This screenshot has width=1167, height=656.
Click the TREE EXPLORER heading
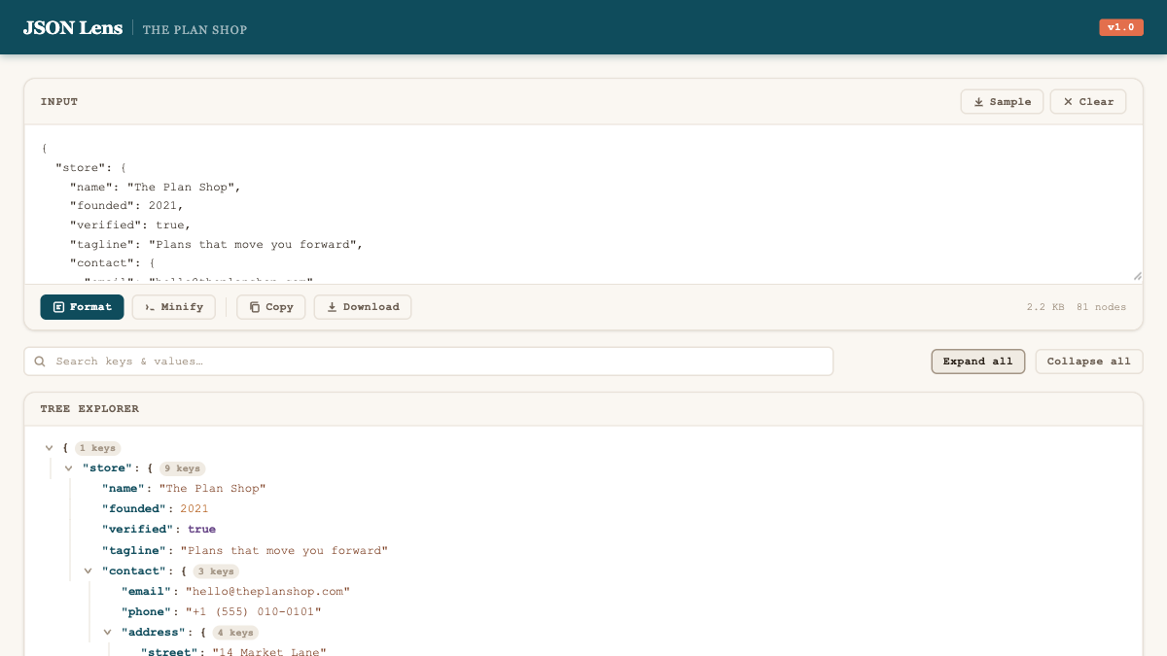pyautogui.click(x=89, y=409)
